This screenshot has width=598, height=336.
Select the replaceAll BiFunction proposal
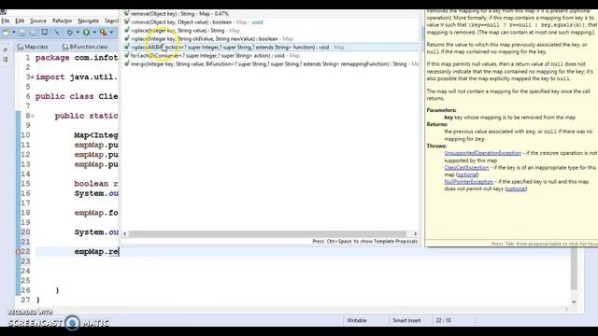(x=271, y=48)
